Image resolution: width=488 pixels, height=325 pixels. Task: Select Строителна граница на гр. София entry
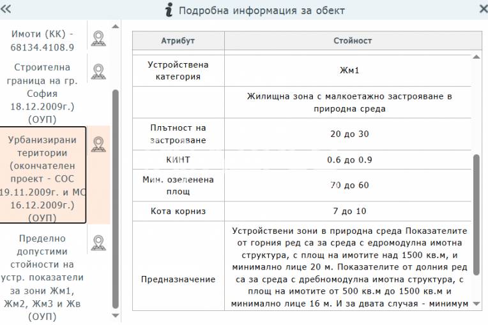click(x=42, y=93)
